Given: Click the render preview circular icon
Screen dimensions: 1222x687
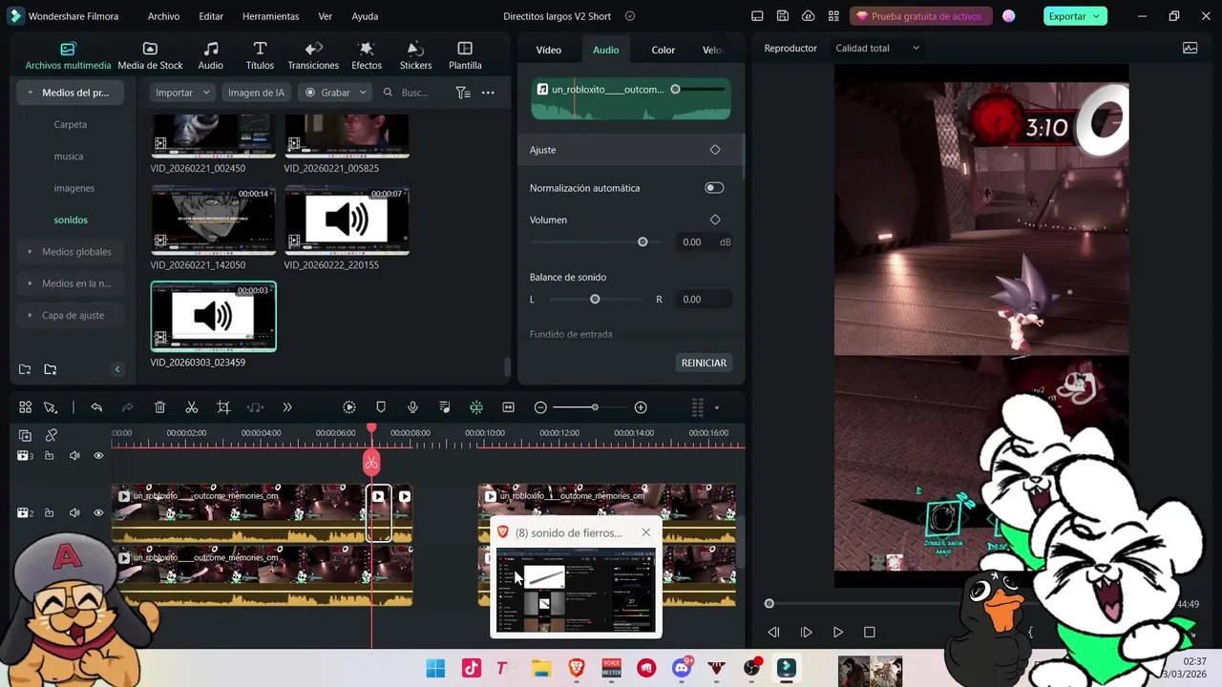Looking at the screenshot, I should [x=349, y=407].
